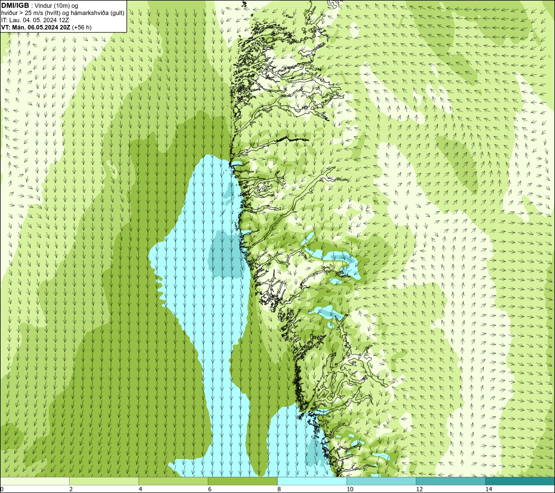Click the legend label '6'
The height and width of the screenshot is (493, 555).
point(210,489)
